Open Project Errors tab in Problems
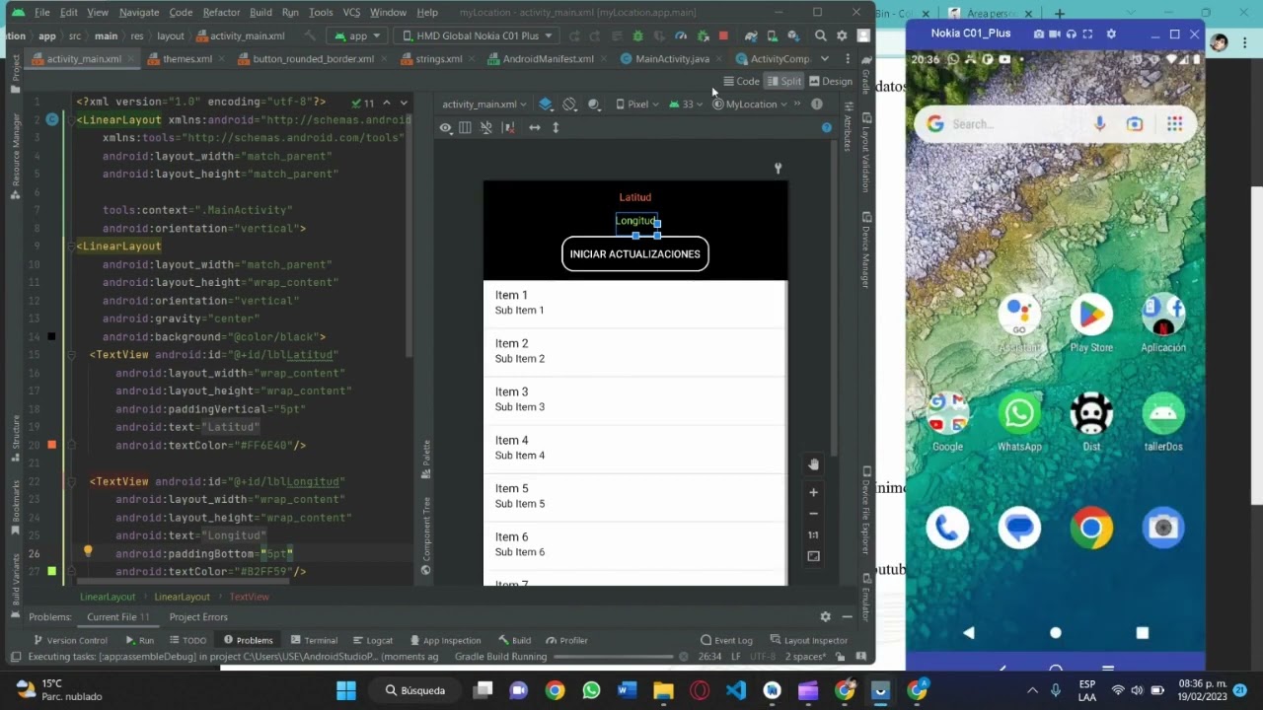The image size is (1263, 710). pyautogui.click(x=198, y=616)
